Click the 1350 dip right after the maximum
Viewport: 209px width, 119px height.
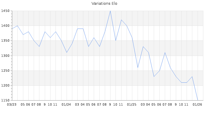coord(116,40)
